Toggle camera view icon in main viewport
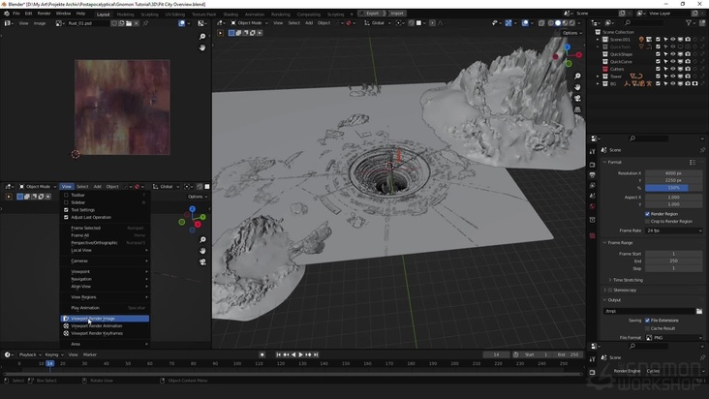Screen dimensions: 709x399 [577, 99]
